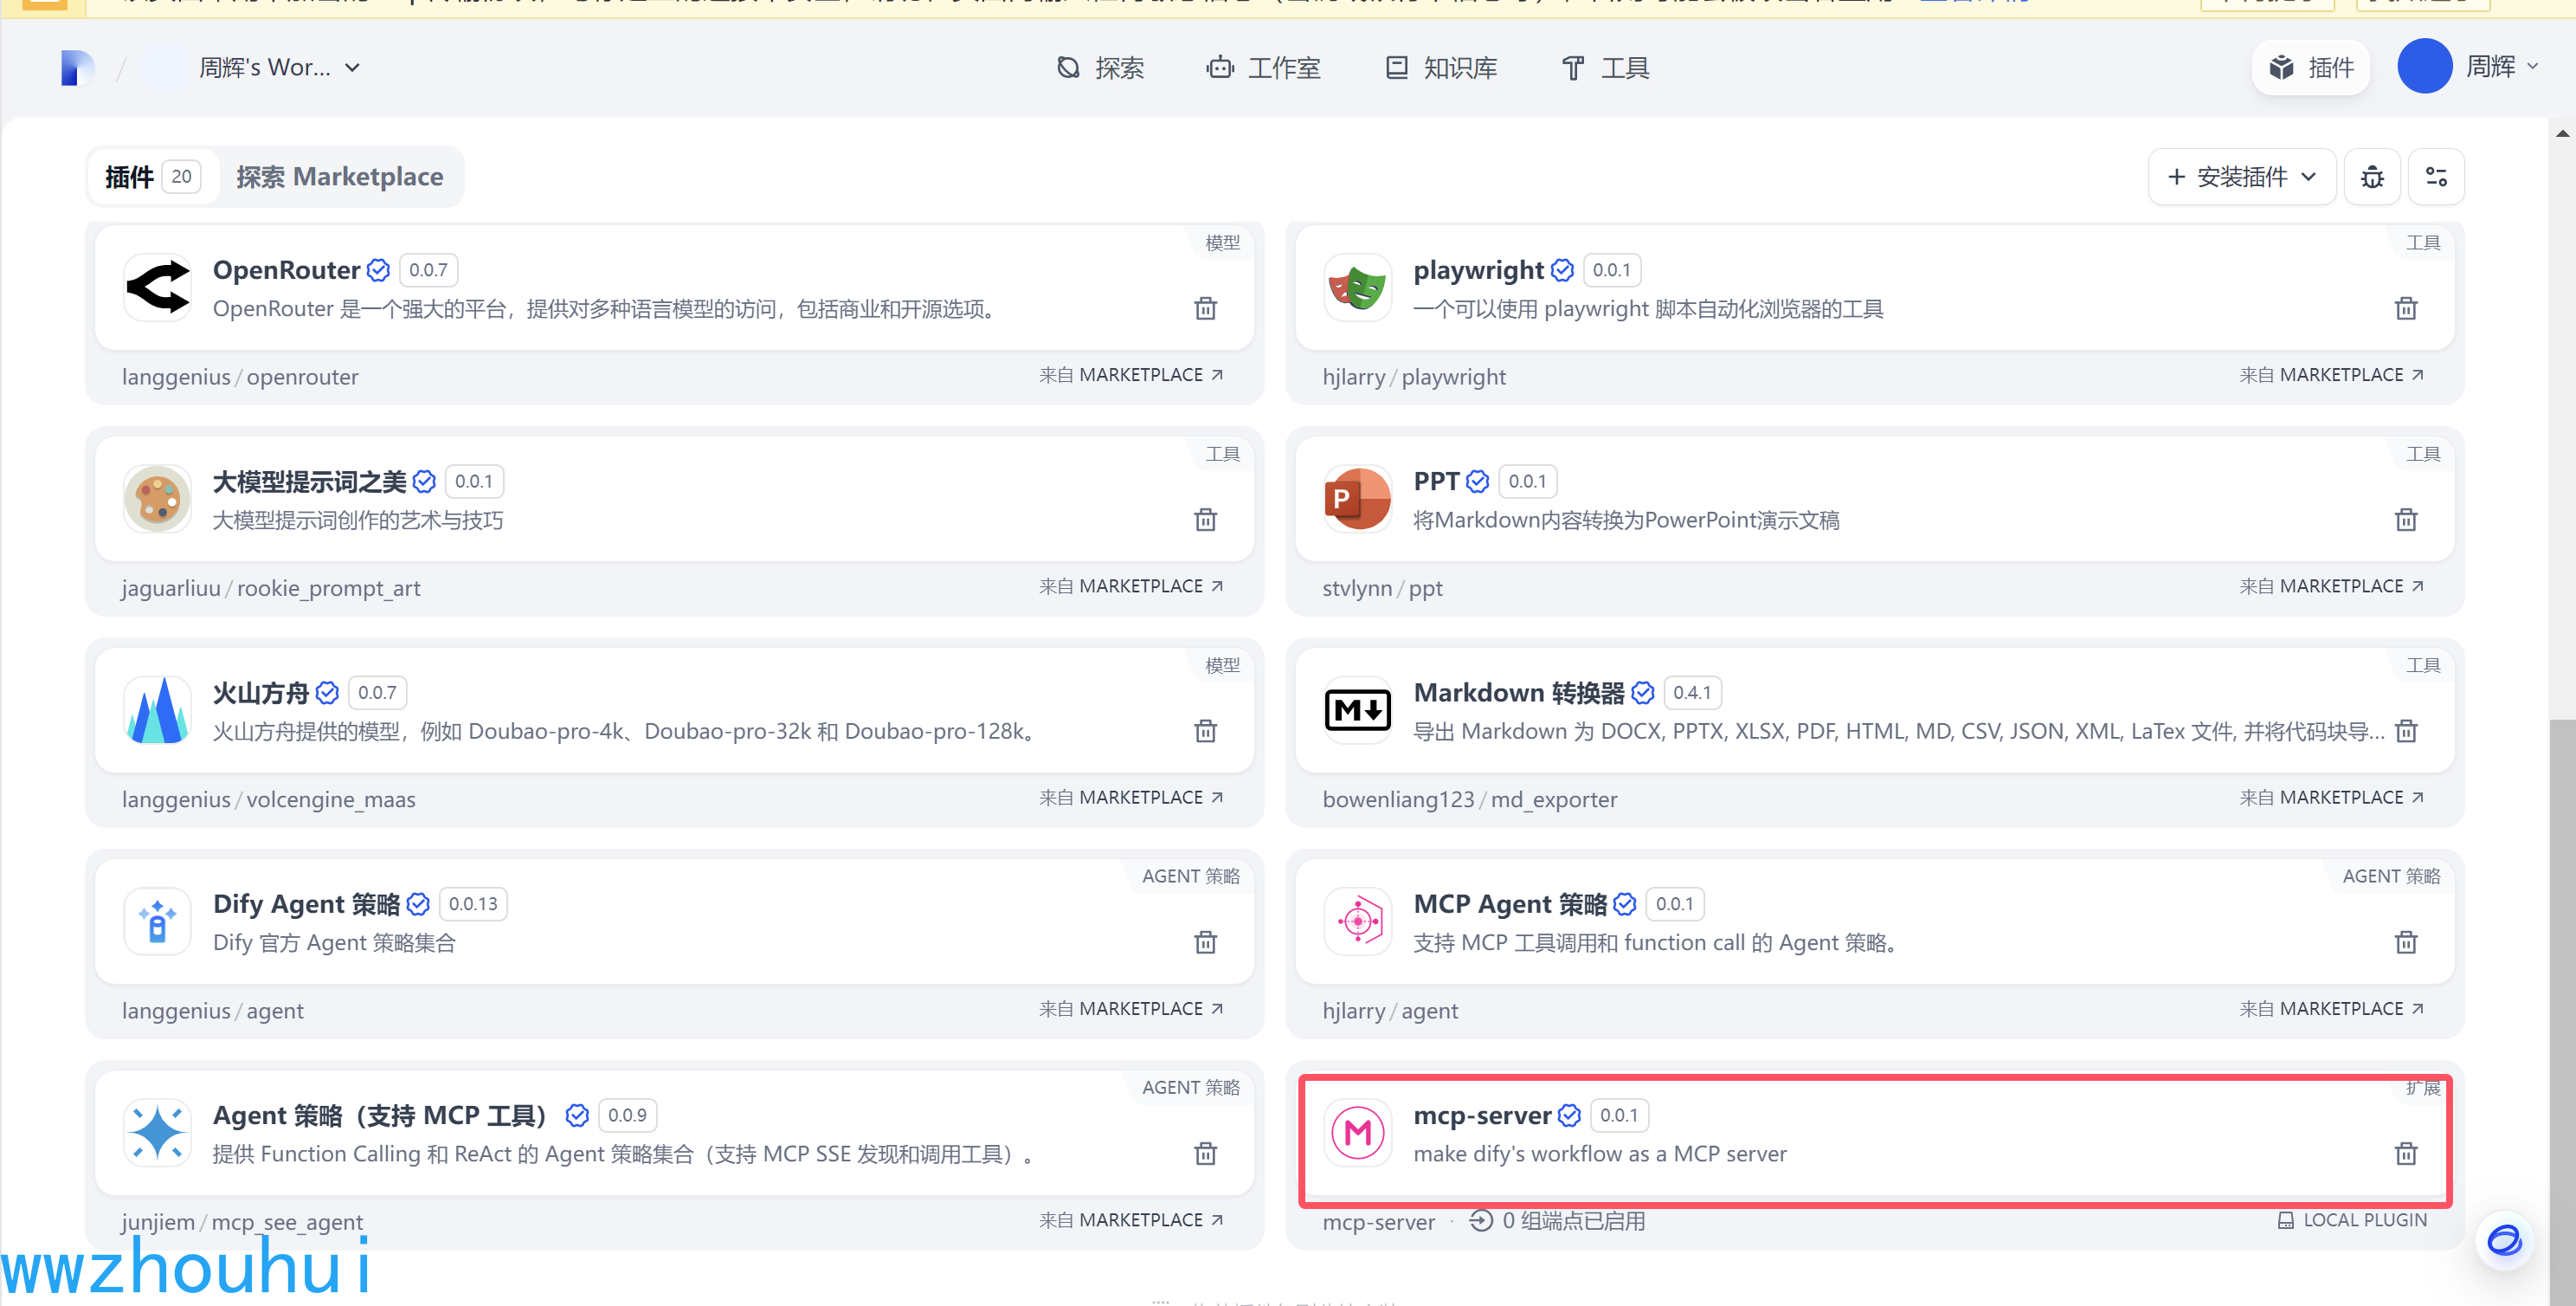Navigate to 知识库 in the top bar

point(1440,67)
